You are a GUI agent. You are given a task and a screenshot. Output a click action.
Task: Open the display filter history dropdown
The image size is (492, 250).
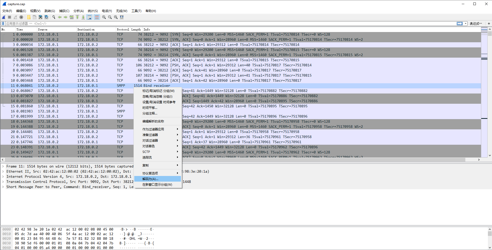pos(466,24)
